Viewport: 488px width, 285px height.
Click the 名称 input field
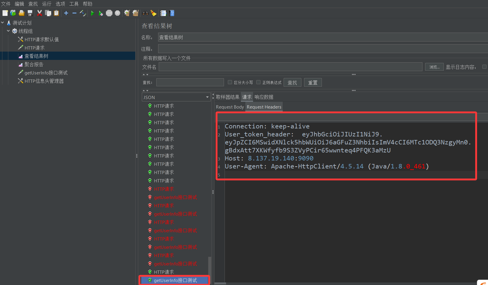[x=323, y=37]
